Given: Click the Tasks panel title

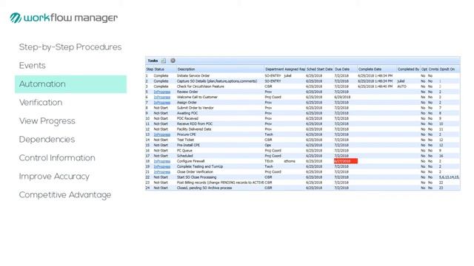Looking at the screenshot, I should point(153,61).
